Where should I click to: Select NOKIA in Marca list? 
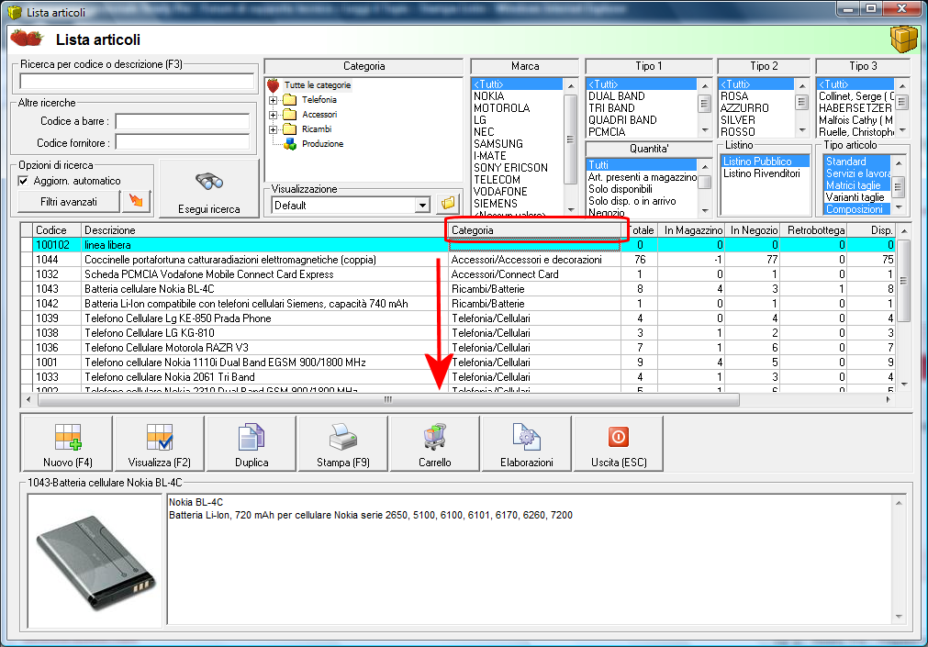(x=518, y=96)
